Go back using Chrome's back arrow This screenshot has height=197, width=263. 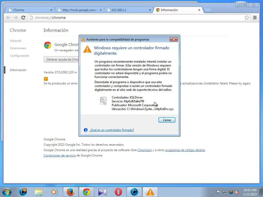pyautogui.click(x=8, y=18)
